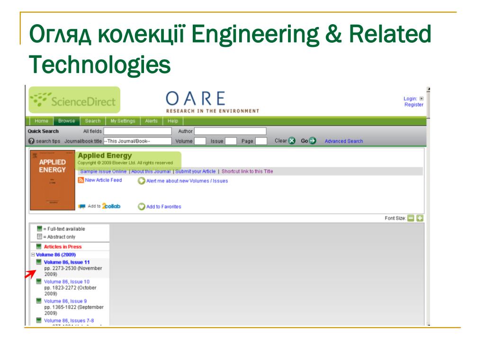Increase font size with plus icon

[420, 218]
